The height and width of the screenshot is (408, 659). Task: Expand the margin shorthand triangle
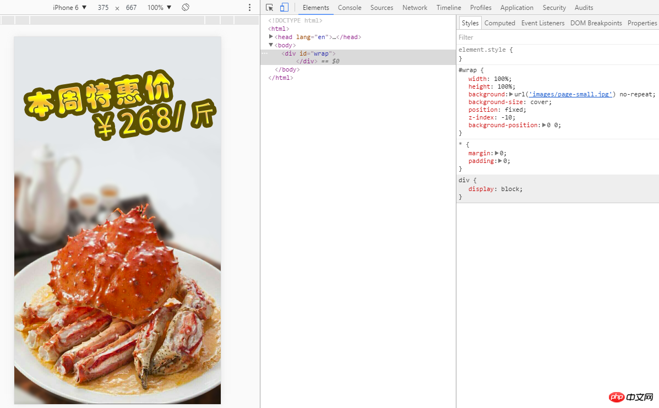[497, 153]
